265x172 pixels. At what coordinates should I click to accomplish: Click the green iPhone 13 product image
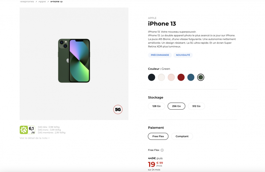74,60
